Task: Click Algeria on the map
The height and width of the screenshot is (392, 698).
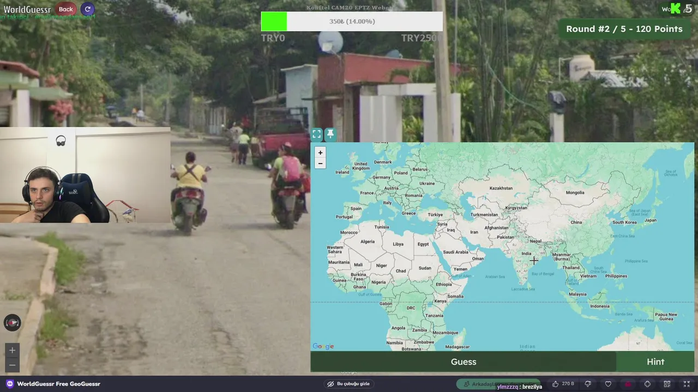Action: 368,242
